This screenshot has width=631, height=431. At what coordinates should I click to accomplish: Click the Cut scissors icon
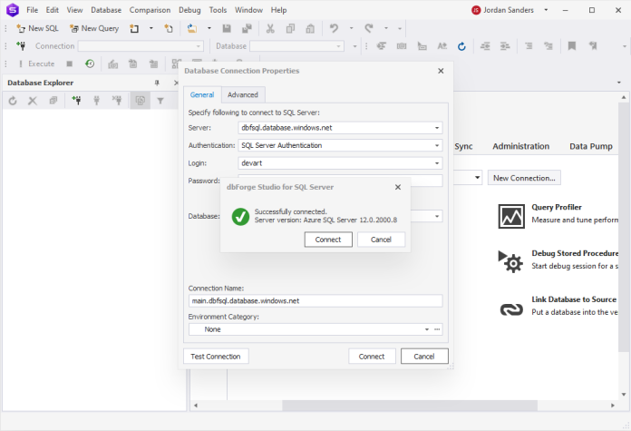coord(270,28)
